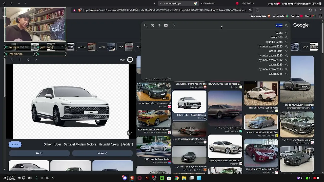324x182 pixels.
Task: Open 'The all-new AZERA Highlights' result image
Action: [297, 80]
